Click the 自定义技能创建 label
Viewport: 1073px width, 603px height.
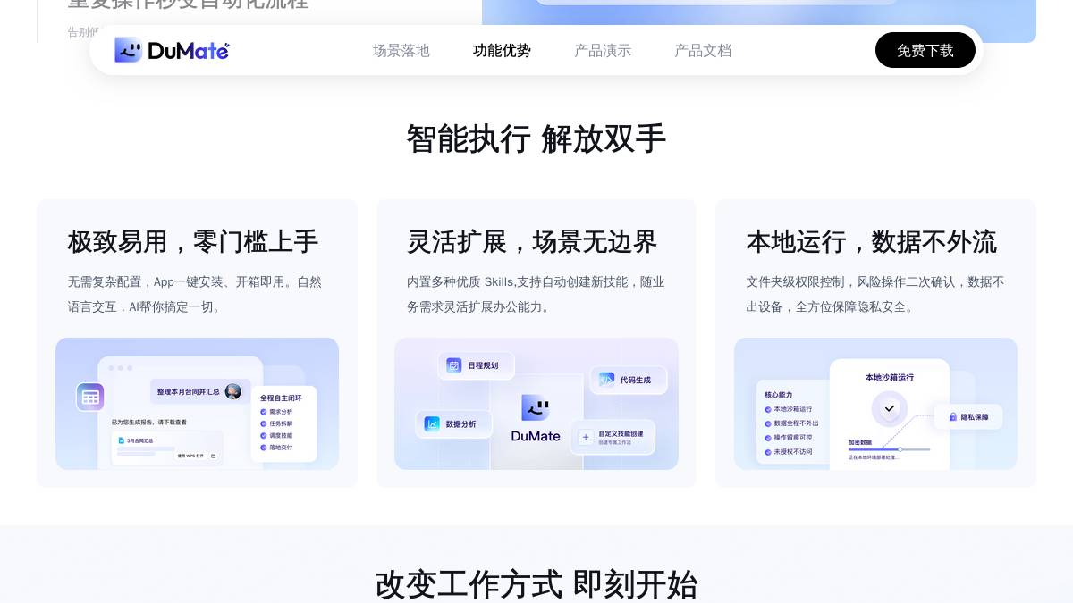pos(621,433)
